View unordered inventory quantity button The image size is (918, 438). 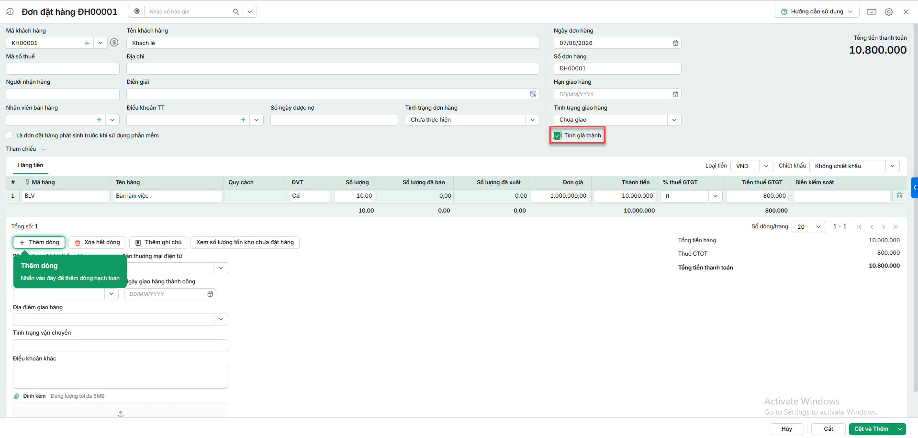coord(245,242)
